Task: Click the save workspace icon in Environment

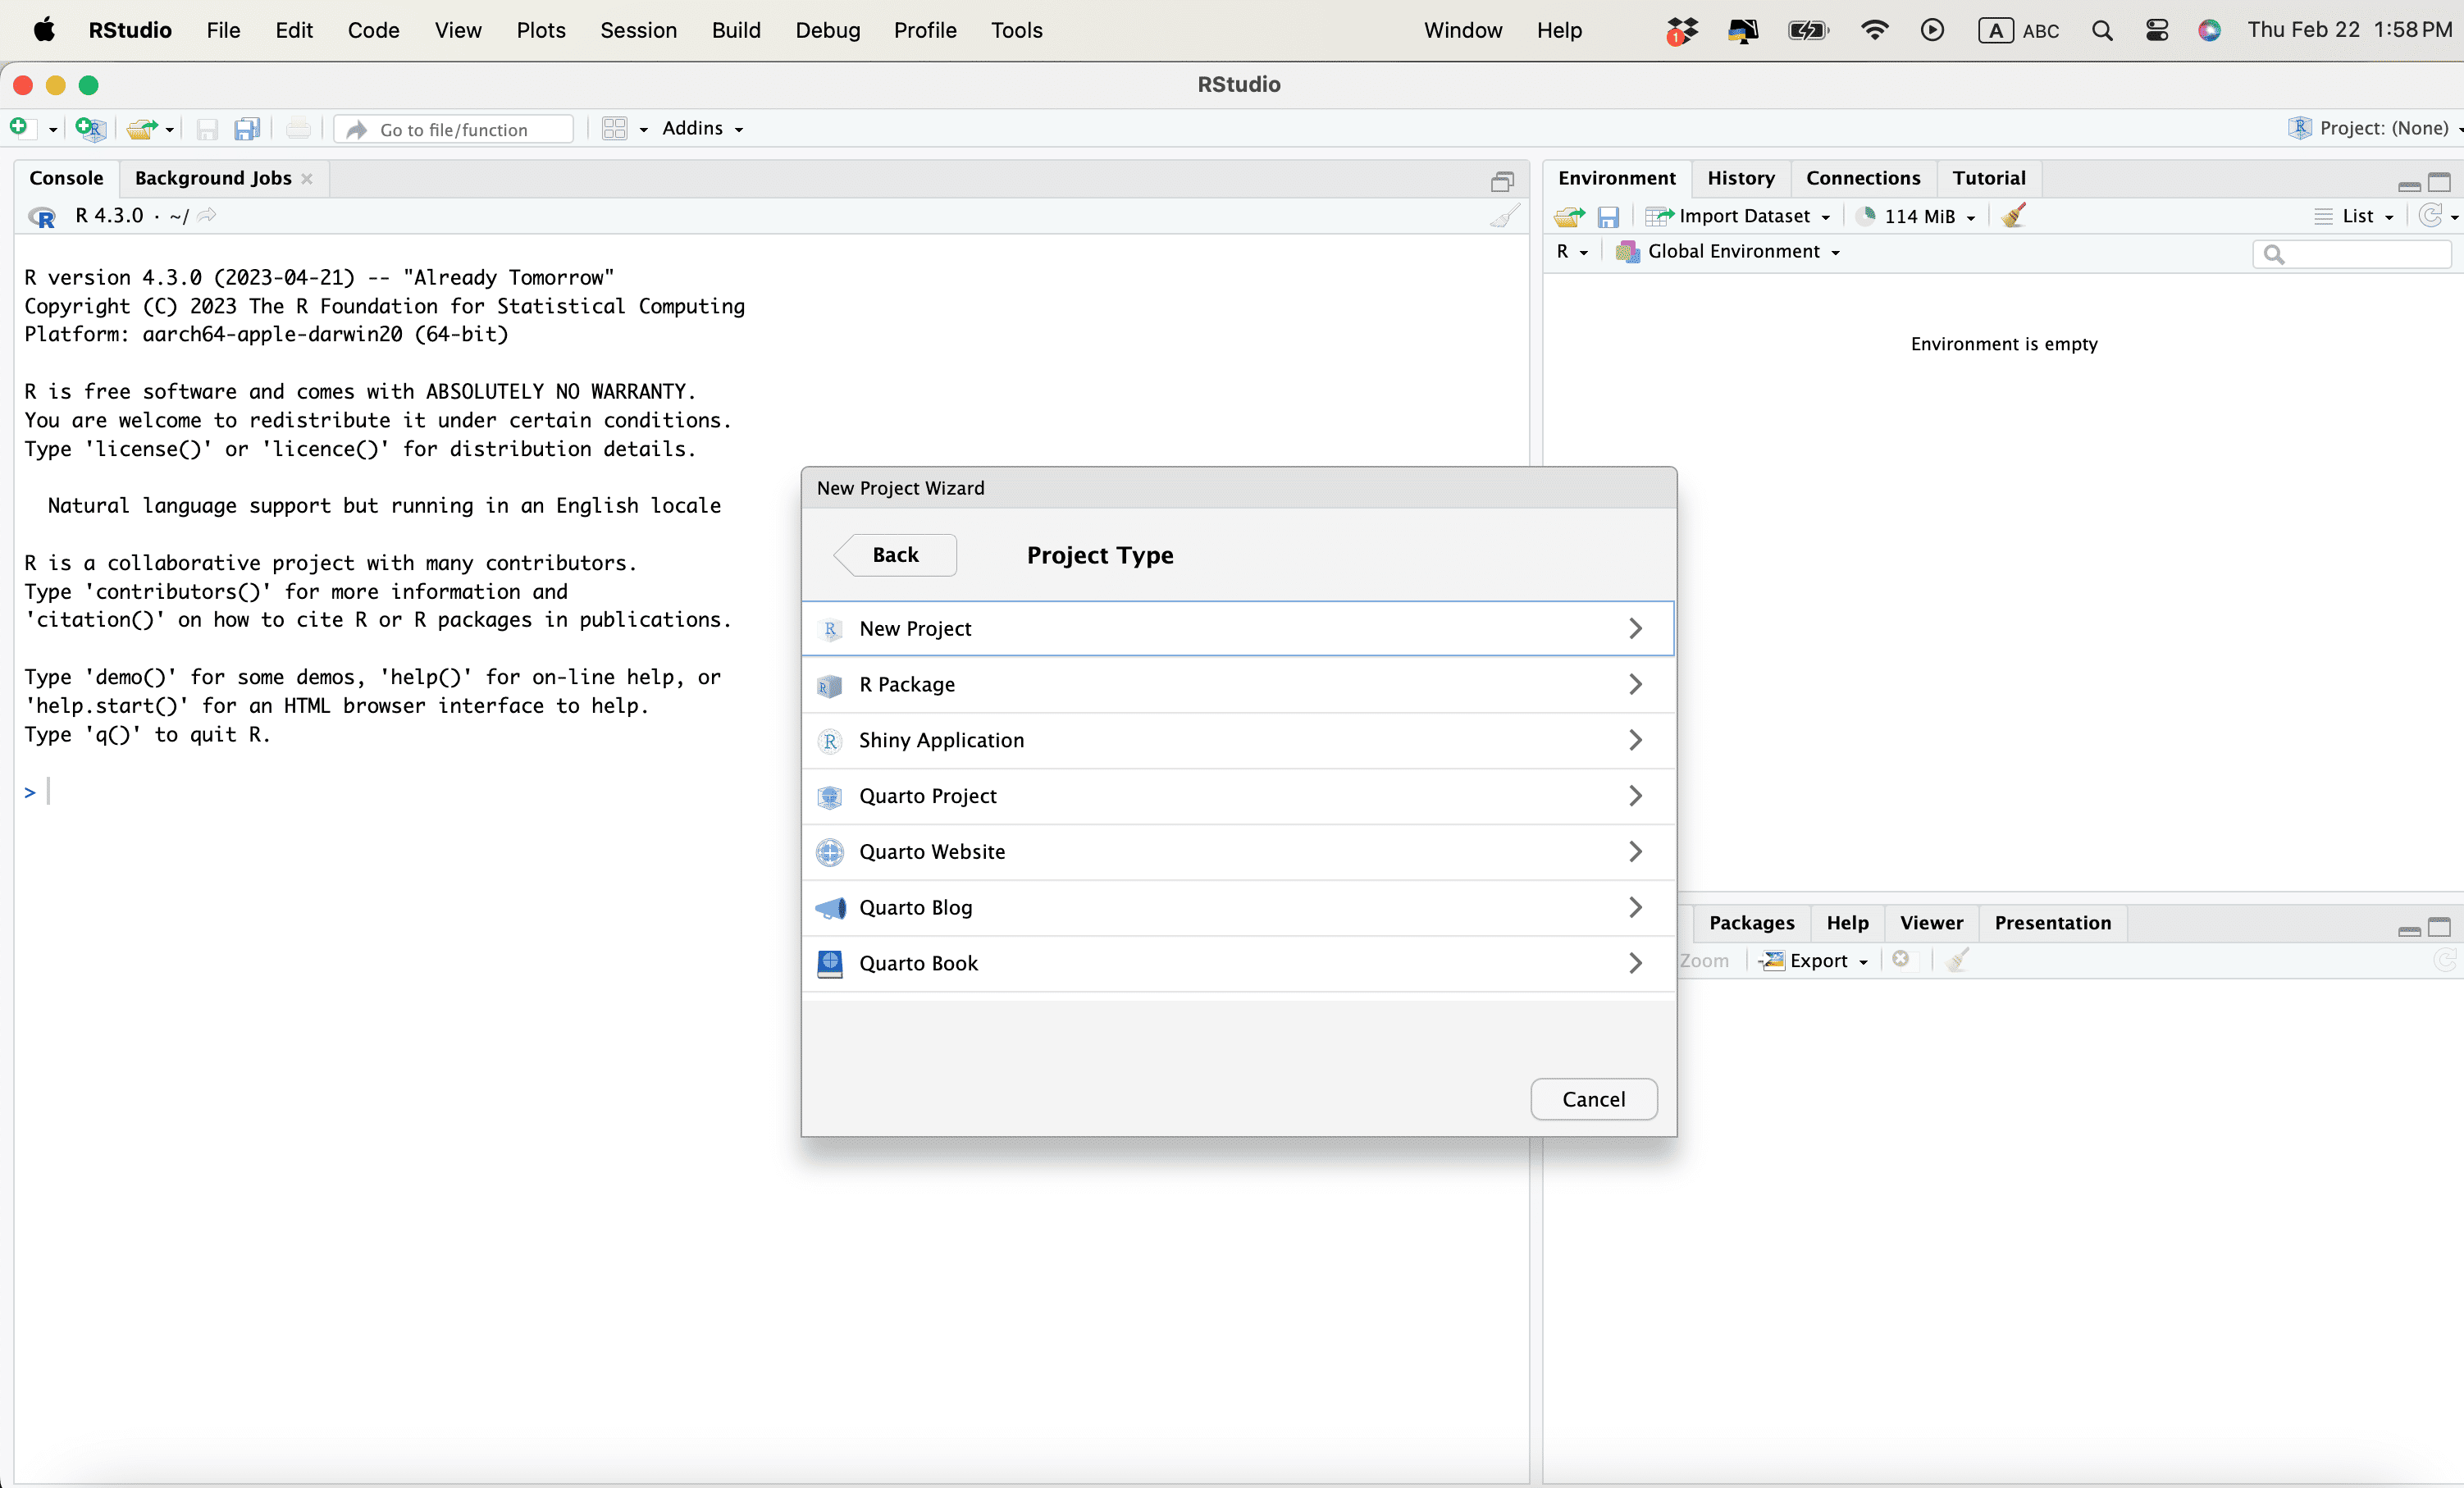Action: (1608, 216)
